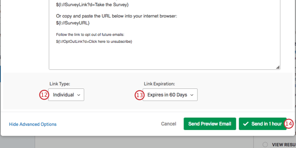Click the OptOutLink unsubscribe text line
Image resolution: width=296 pixels, height=148 pixels.
[94, 41]
